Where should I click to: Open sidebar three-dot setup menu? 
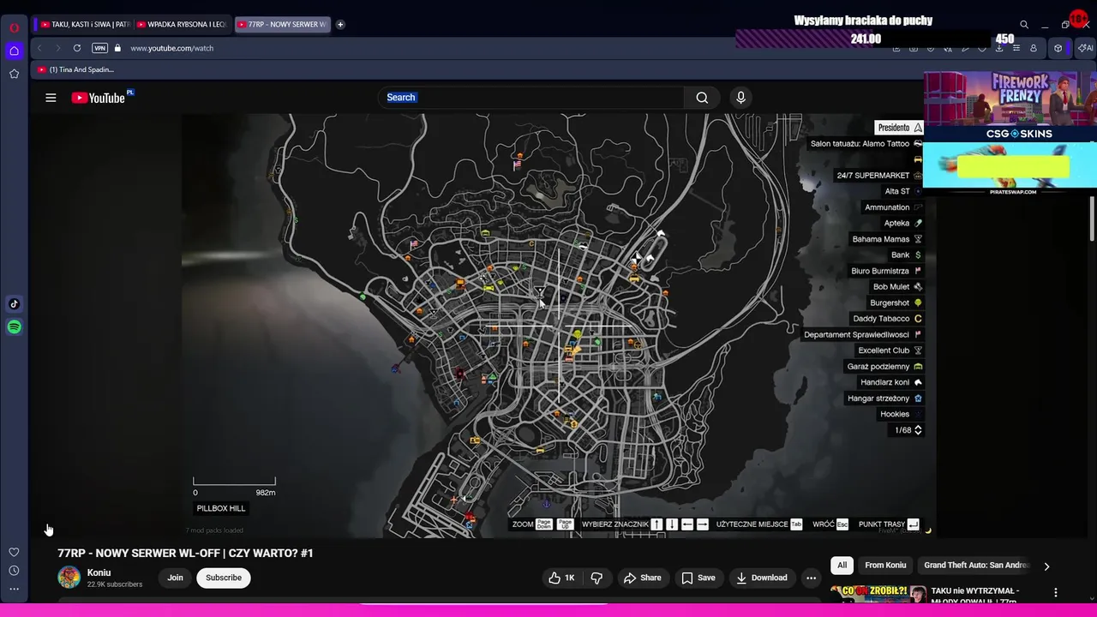point(14,589)
